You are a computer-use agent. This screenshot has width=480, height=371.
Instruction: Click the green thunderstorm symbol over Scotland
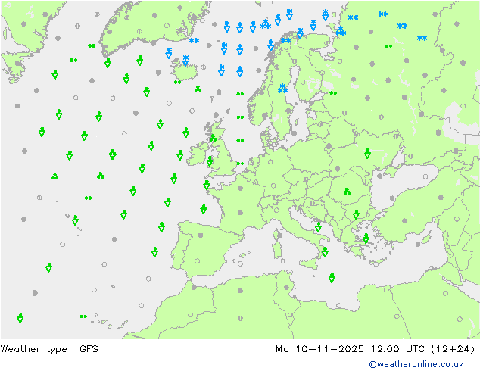coord(213,138)
